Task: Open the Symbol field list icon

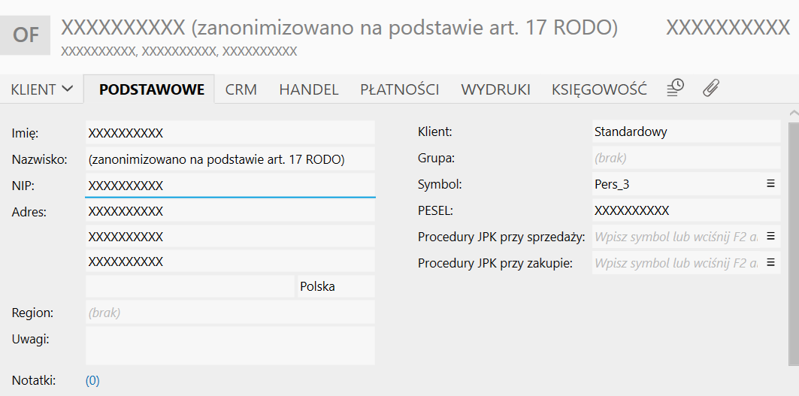Action: click(x=770, y=183)
